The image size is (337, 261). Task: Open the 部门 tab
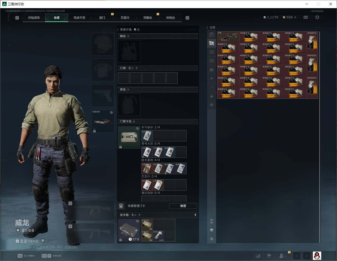point(102,18)
